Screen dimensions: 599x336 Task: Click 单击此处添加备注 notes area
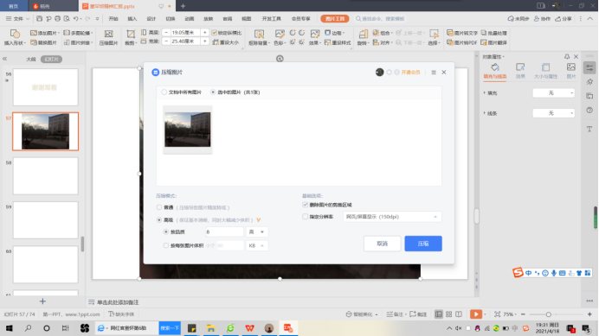click(x=118, y=302)
